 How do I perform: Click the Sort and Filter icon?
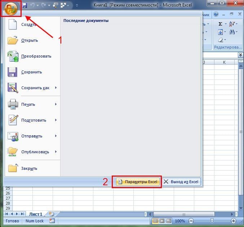click(x=232, y=24)
